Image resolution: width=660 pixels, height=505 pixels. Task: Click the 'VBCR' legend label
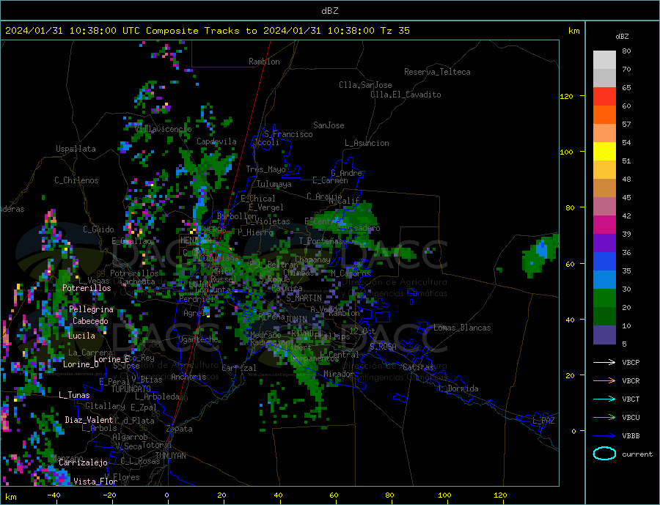tap(631, 381)
